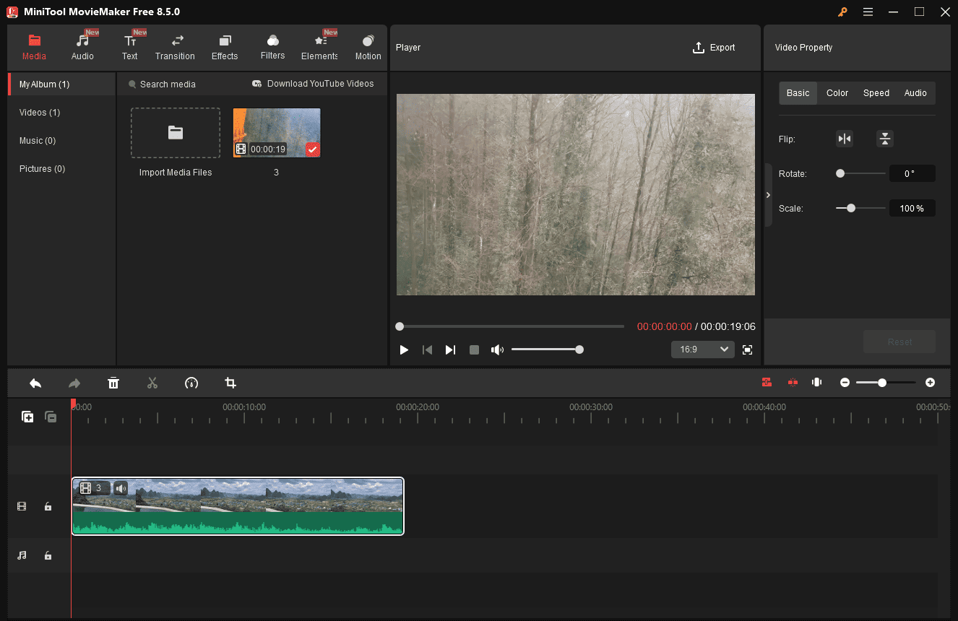Viewport: 958px width, 621px height.
Task: Delete the selected clip with trash icon
Action: click(113, 383)
